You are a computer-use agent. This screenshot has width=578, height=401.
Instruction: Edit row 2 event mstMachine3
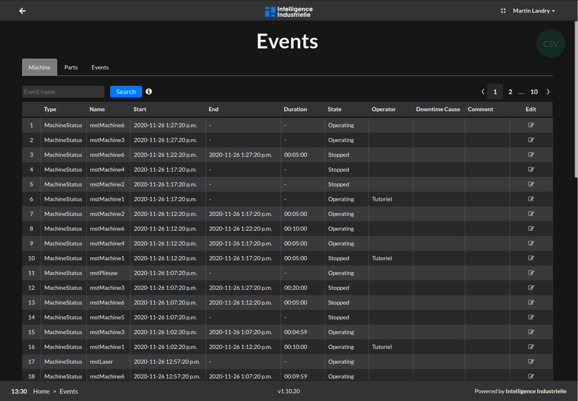point(531,140)
